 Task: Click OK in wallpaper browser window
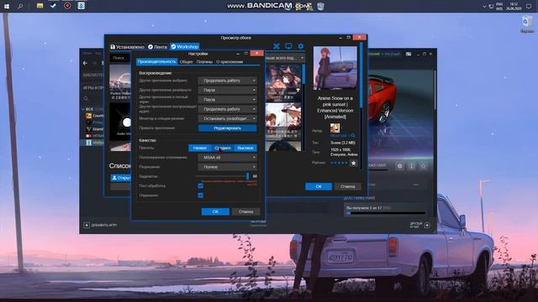pyautogui.click(x=319, y=186)
